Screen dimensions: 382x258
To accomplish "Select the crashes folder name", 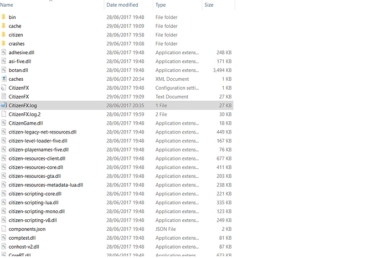I will click(x=17, y=44).
